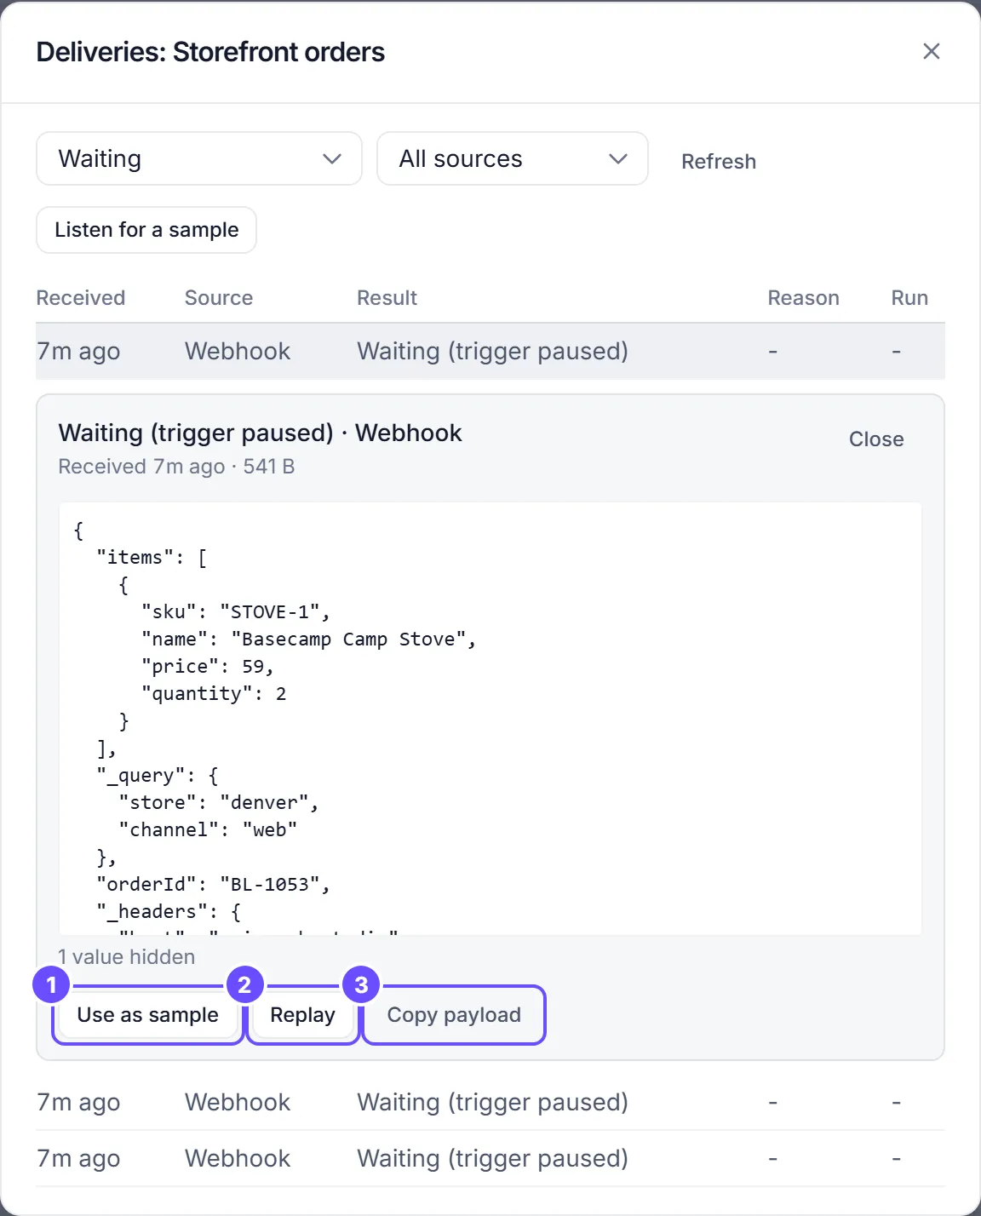Click the Deliveries: Storefront orders title

(x=210, y=52)
